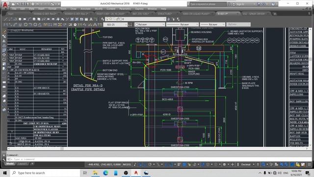314x177 pixels.
Task: Open Microsoft Edge from the taskbar
Action: pos(105,173)
